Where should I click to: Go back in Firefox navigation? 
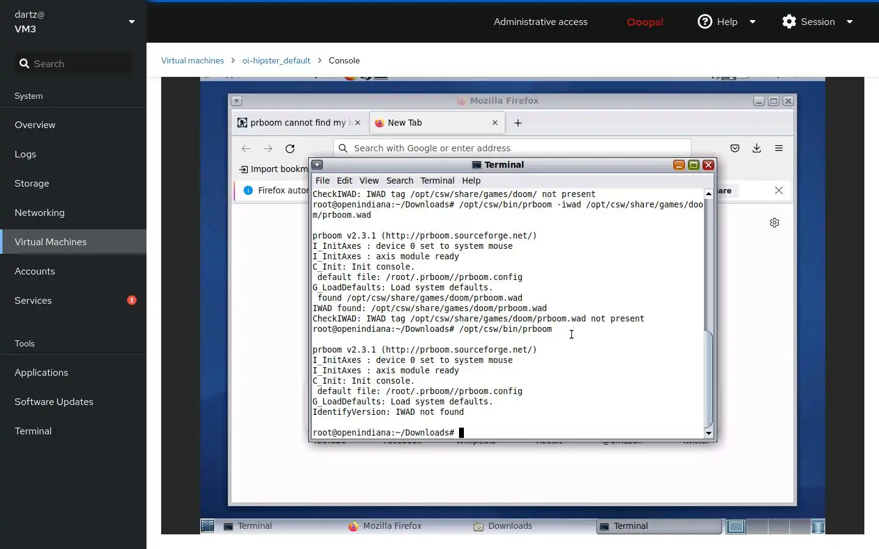point(246,148)
